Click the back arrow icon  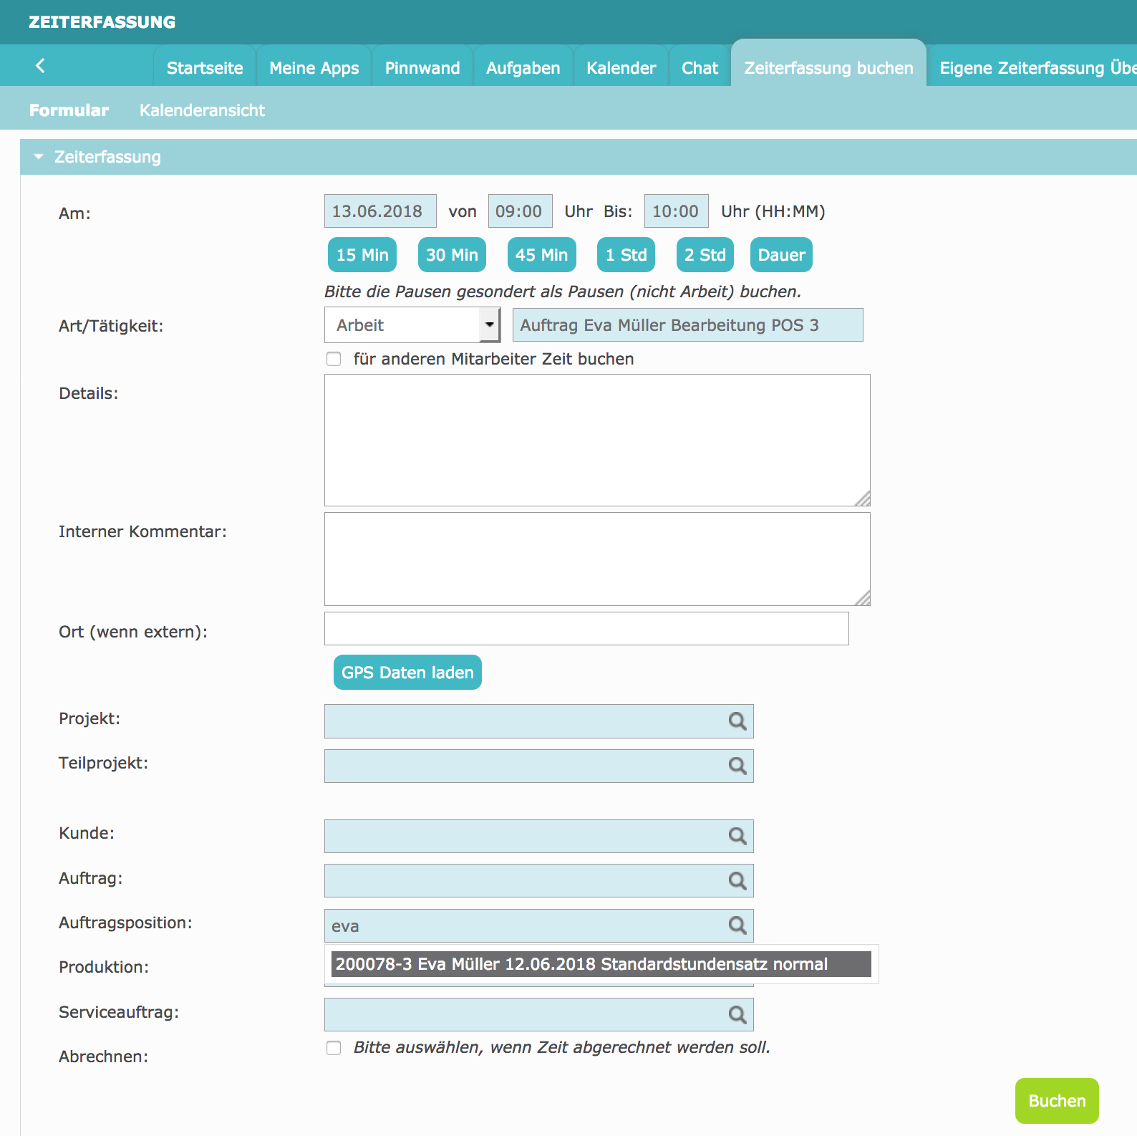(40, 66)
